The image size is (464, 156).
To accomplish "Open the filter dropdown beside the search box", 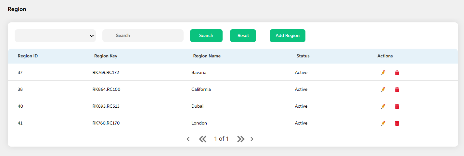I will pos(55,36).
